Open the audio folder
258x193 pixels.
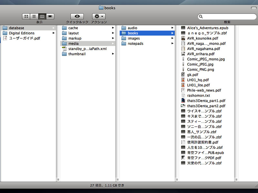tap(132, 28)
